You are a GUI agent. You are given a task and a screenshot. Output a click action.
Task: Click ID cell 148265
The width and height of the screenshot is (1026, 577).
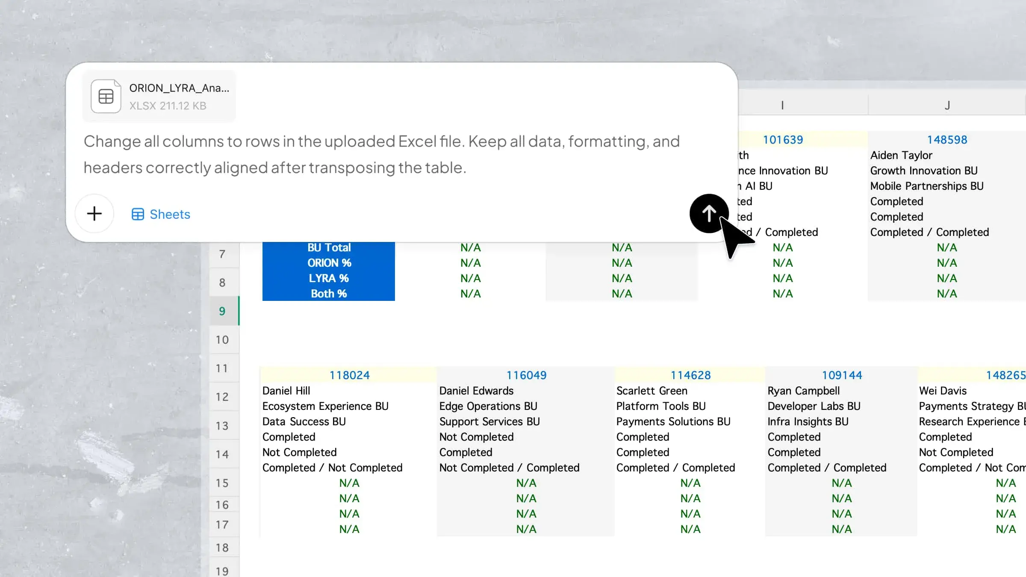coord(1005,375)
